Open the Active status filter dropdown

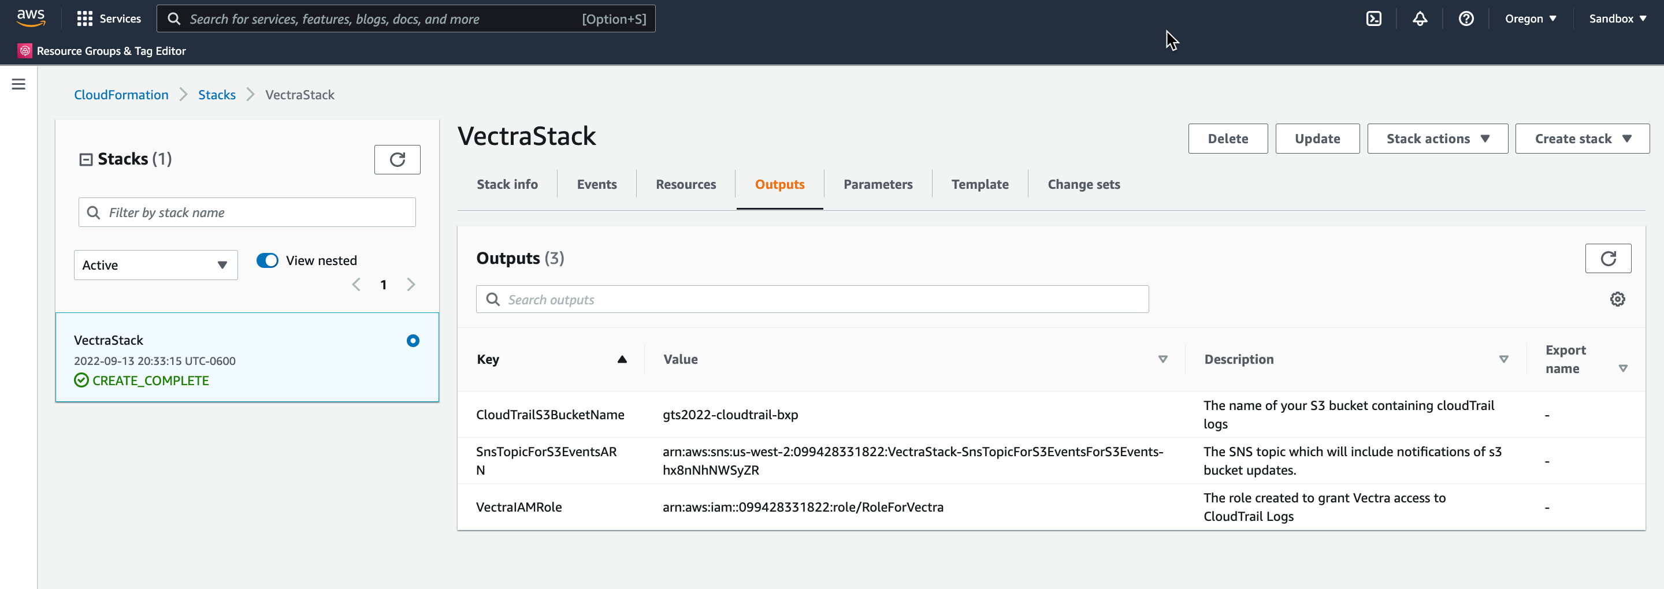point(155,265)
